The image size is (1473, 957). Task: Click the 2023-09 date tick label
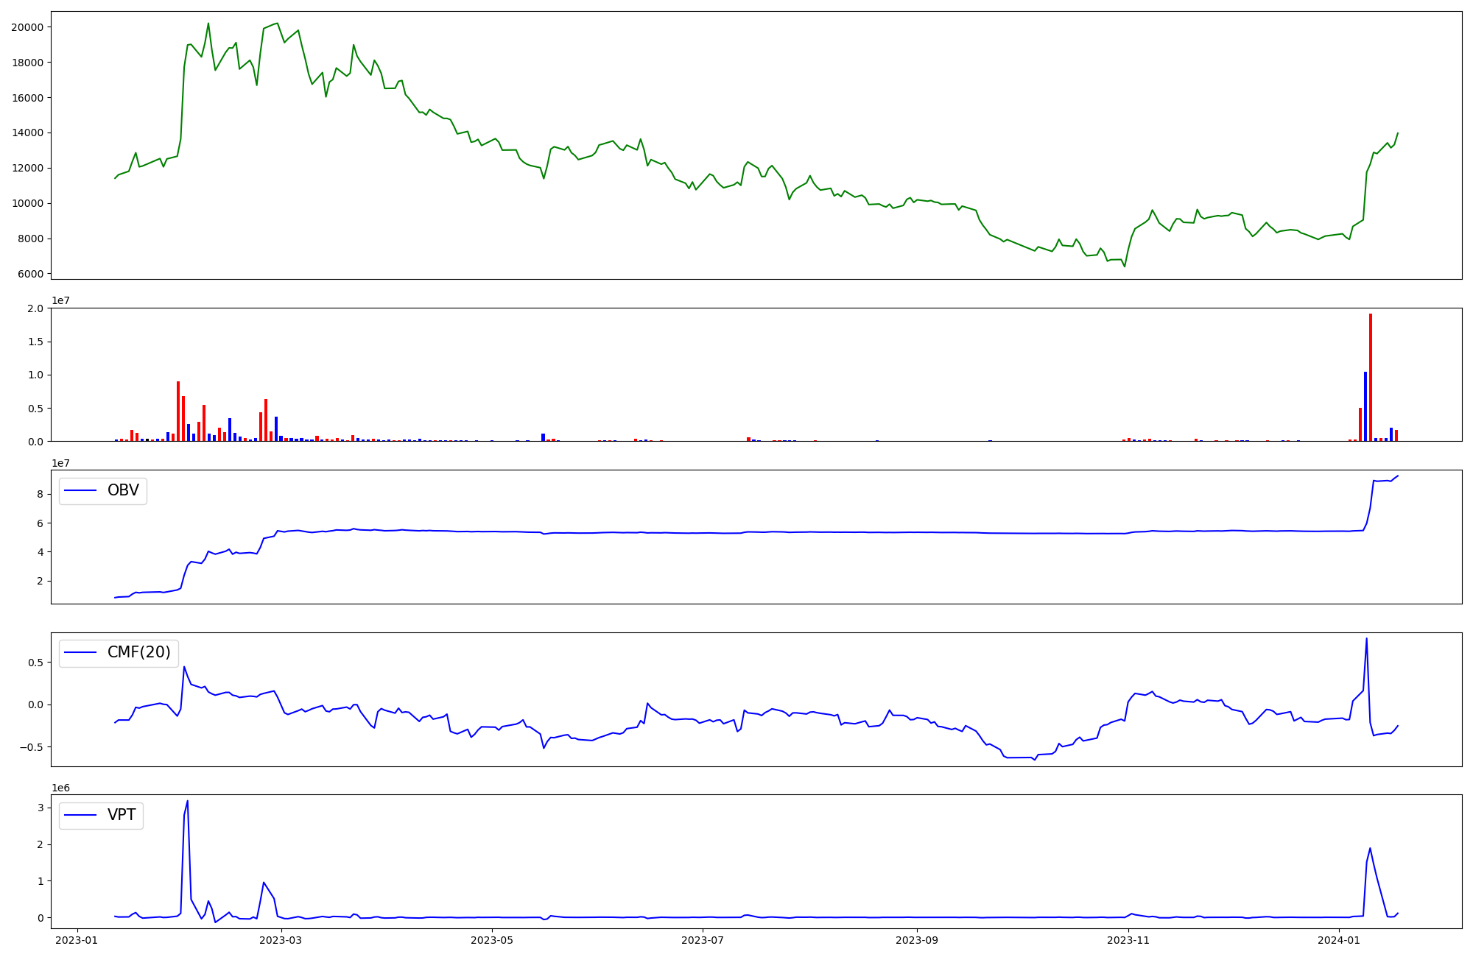point(918,940)
